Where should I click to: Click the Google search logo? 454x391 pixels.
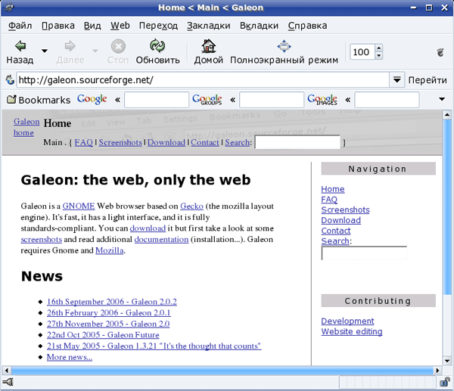92,99
